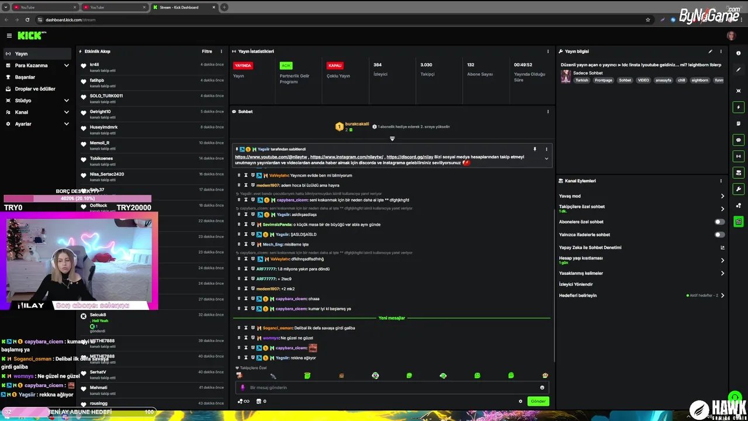Image resolution: width=748 pixels, height=421 pixels.
Task: Click the green clapperboard icon in right toolbar
Action: pyautogui.click(x=739, y=222)
